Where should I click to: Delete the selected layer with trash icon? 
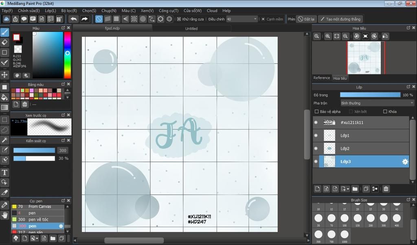pyautogui.click(x=386, y=189)
